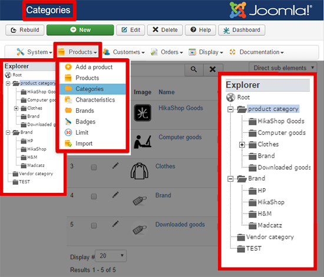Click the magnifier search button
This screenshot has width=324, height=277.
194,69
